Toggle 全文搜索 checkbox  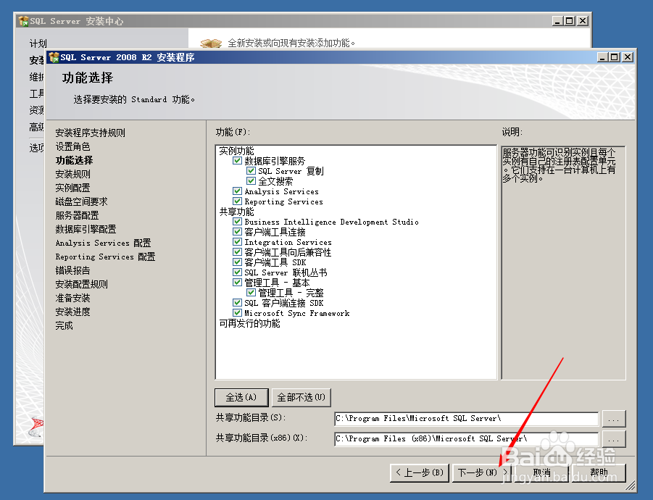pos(251,181)
